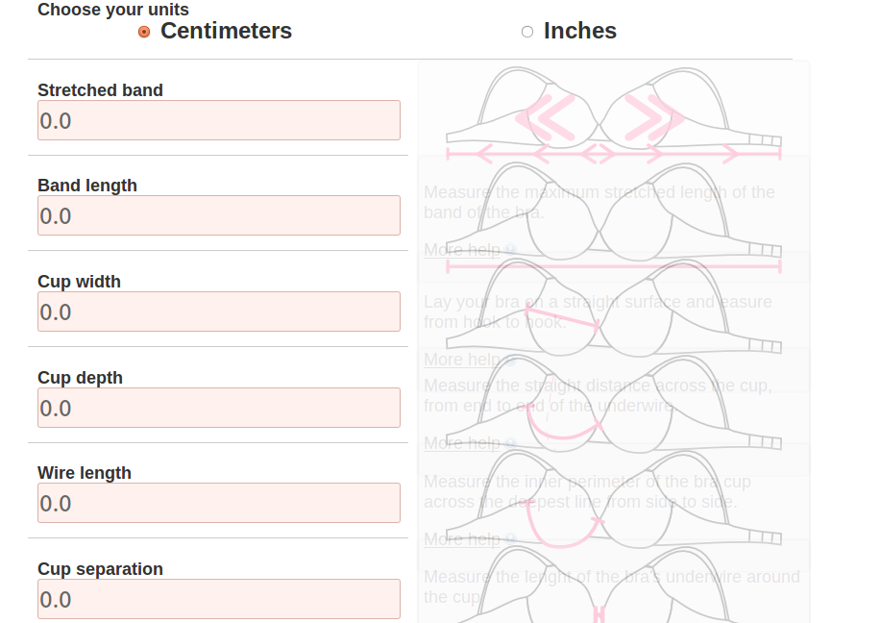The width and height of the screenshot is (881, 623).
Task: Click the Cup separation input field
Action: (219, 599)
